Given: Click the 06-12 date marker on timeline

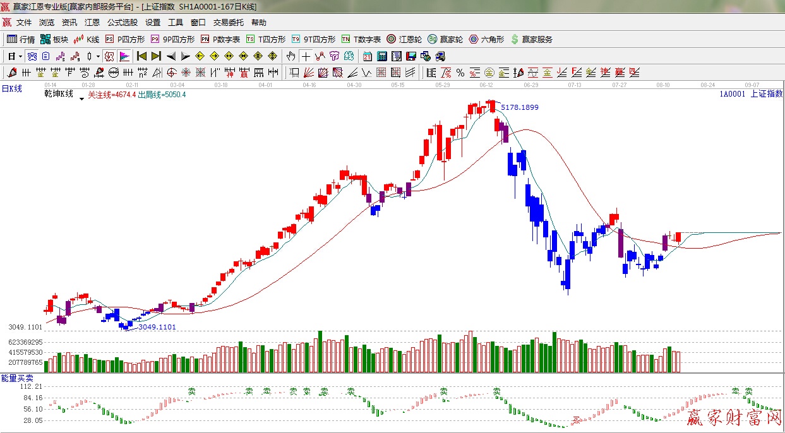Looking at the screenshot, I should [486, 85].
